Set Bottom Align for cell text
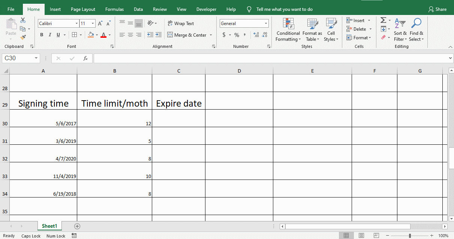 point(139,23)
